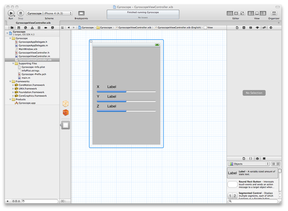Click the Stop button
Image resolution: width=288 pixels, height=211 pixels.
pos(20,13)
